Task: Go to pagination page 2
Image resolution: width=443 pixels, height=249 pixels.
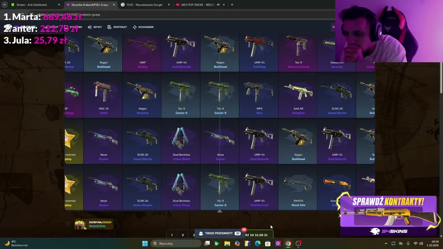Action: (x=183, y=234)
